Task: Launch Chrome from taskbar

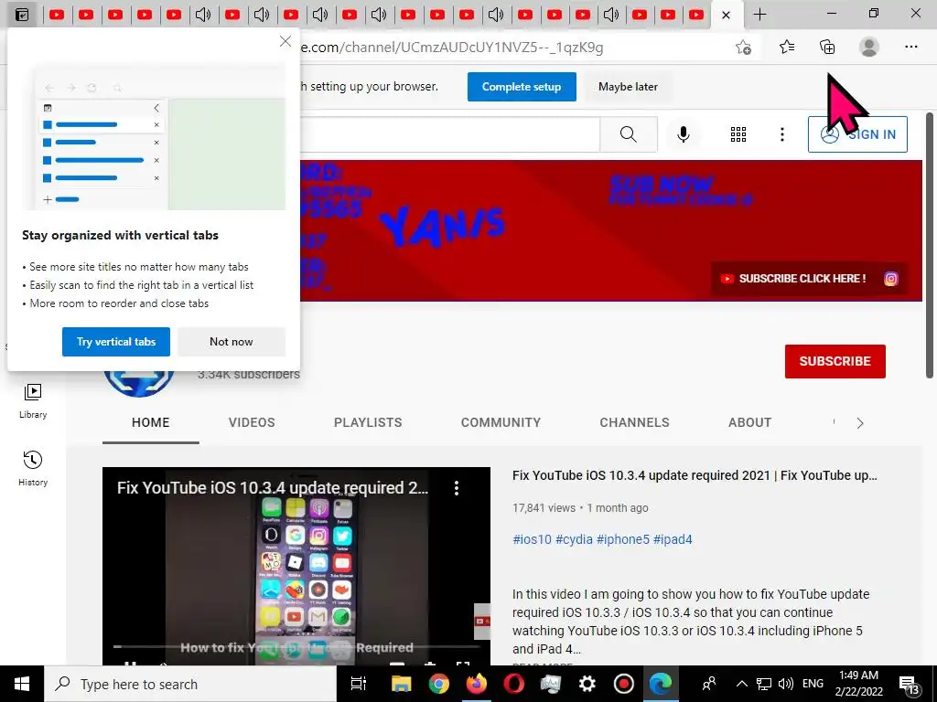Action: [438, 684]
